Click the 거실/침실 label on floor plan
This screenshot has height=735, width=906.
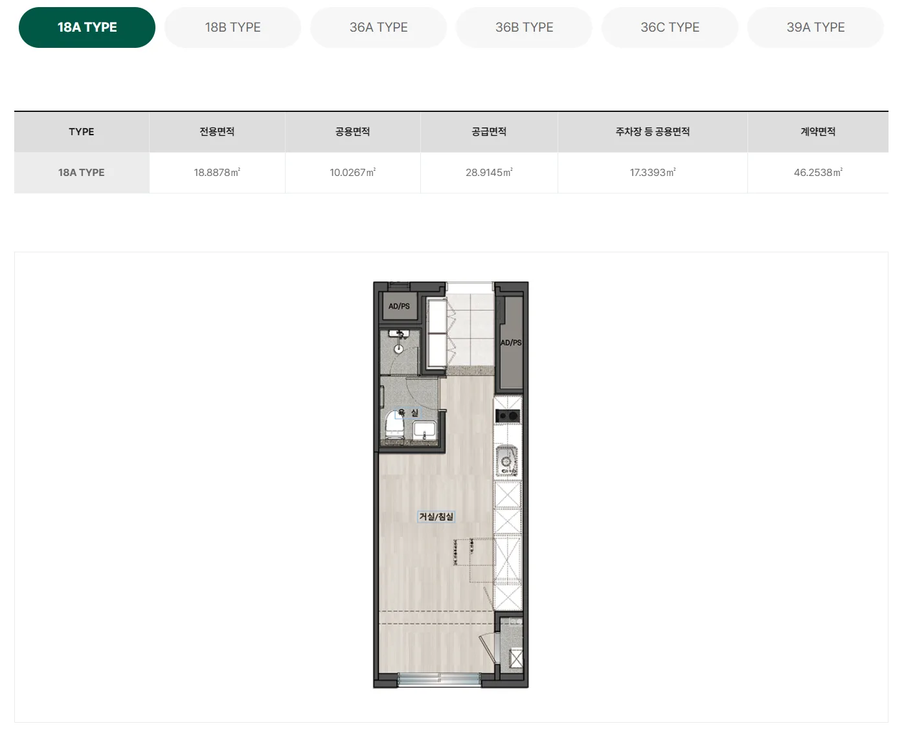click(436, 516)
